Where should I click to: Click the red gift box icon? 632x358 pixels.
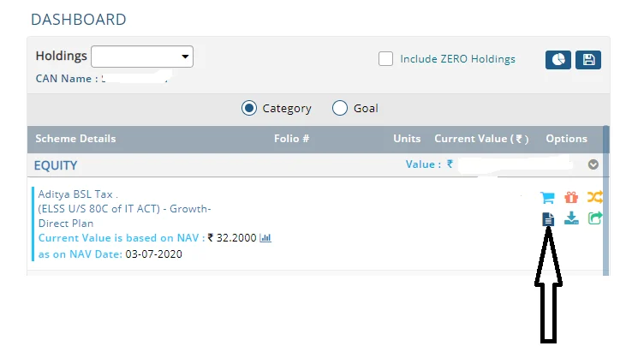(x=571, y=197)
